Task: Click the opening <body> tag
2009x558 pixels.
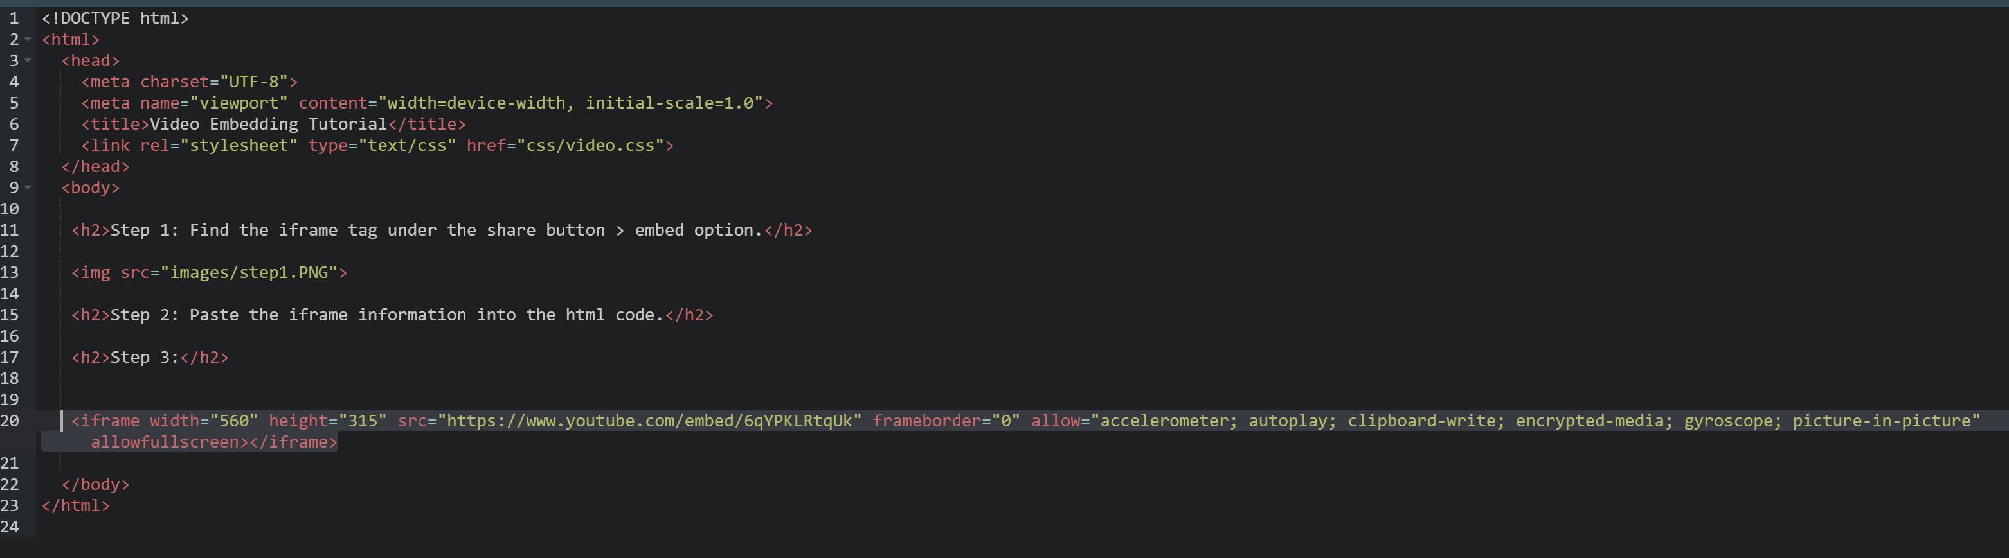Action: click(91, 187)
